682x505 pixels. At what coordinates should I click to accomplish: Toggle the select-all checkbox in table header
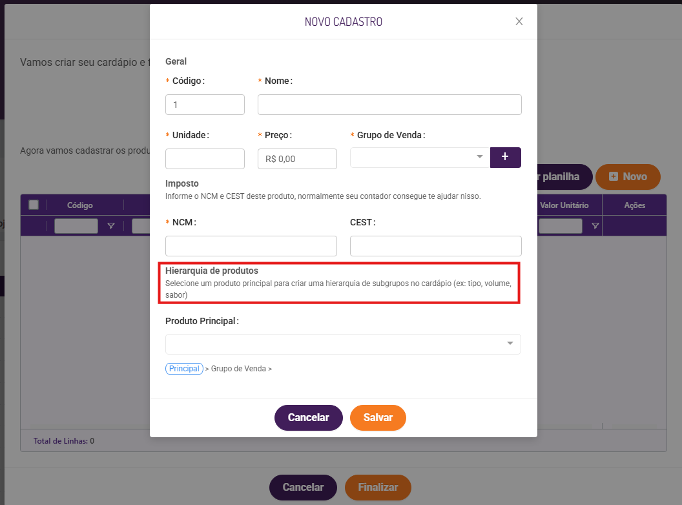[34, 205]
